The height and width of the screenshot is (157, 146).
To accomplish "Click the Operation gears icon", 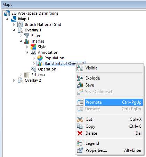I will [33, 69].
